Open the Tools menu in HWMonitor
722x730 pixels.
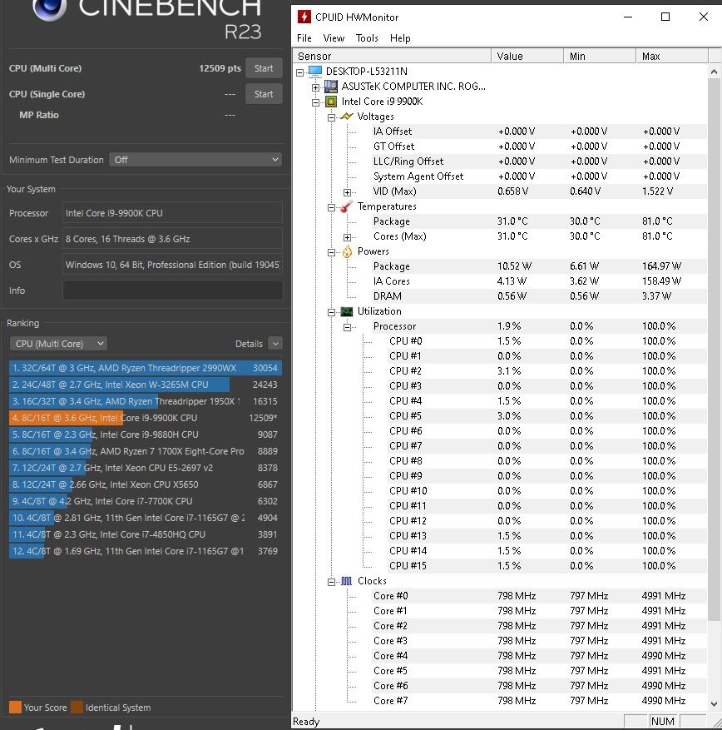(367, 38)
